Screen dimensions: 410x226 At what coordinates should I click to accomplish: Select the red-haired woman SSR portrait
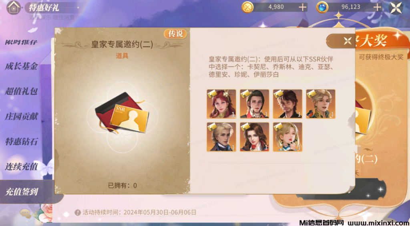(x=221, y=104)
